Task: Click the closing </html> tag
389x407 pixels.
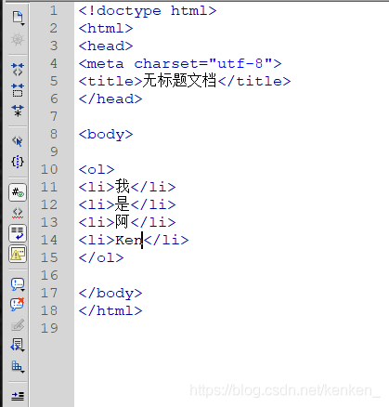Action: [x=110, y=310]
